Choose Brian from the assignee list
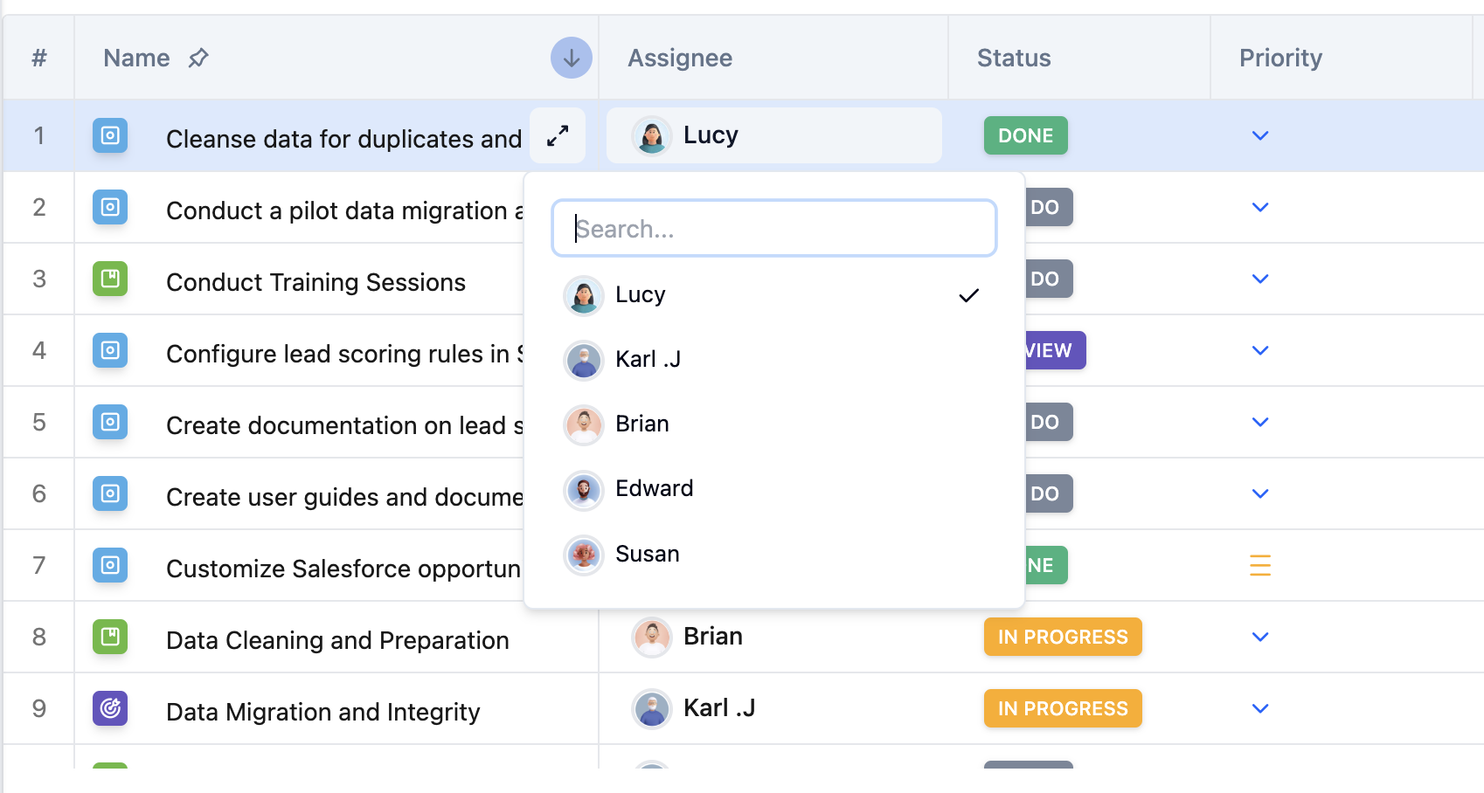The height and width of the screenshot is (793, 1484). click(x=642, y=424)
